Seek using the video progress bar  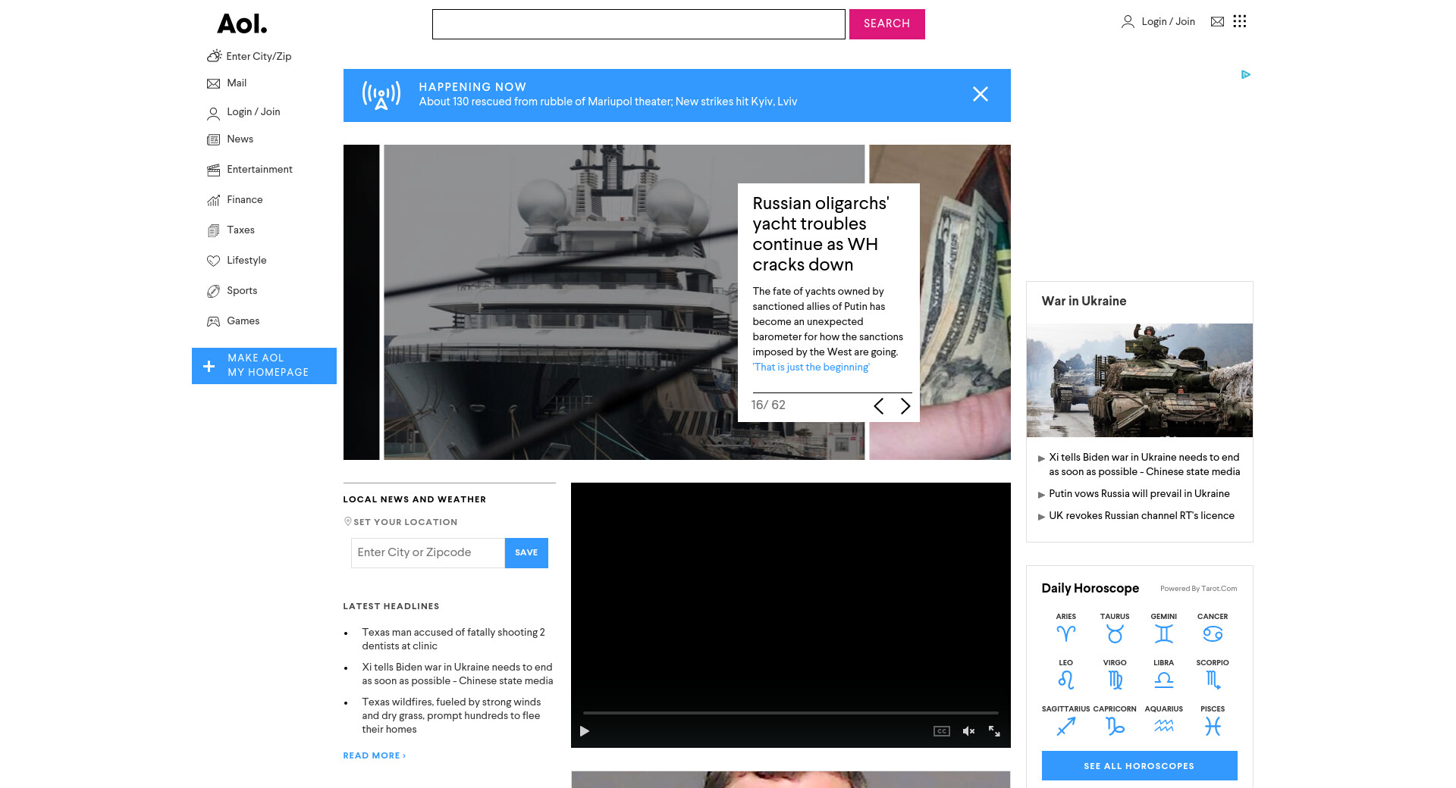791,713
